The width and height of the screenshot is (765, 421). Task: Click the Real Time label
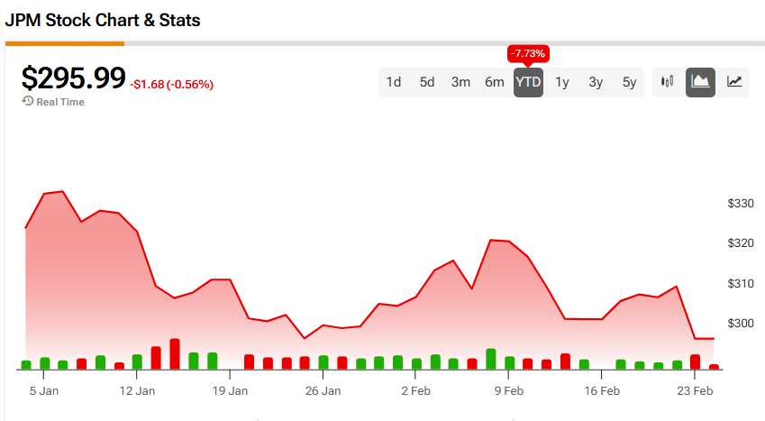pos(60,102)
